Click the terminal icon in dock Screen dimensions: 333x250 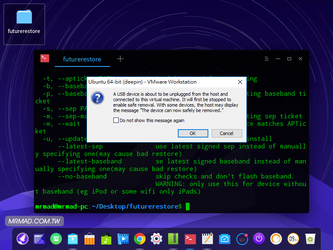pyautogui.click(x=190, y=239)
